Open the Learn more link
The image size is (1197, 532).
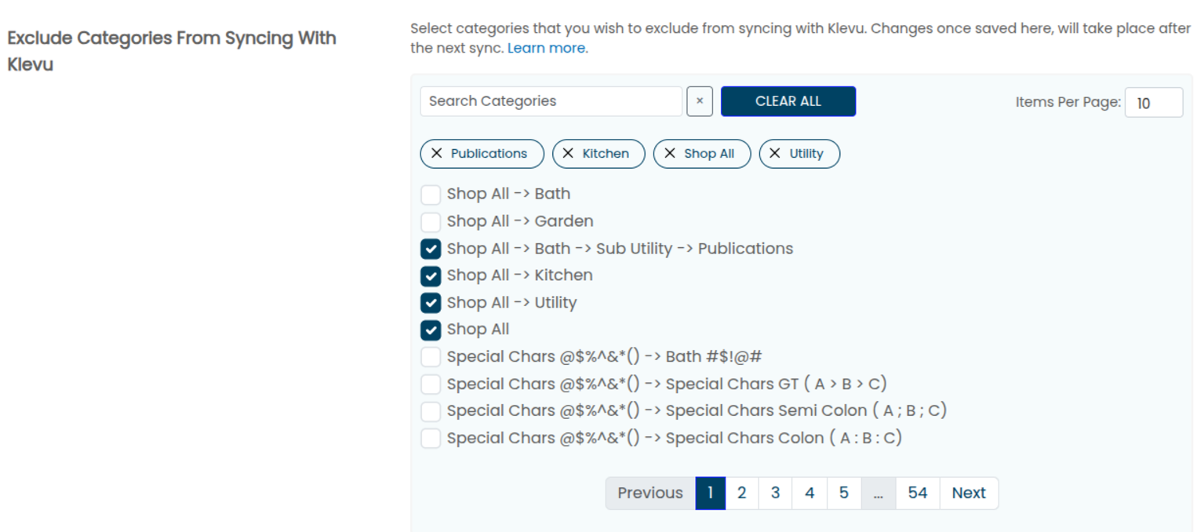point(546,48)
